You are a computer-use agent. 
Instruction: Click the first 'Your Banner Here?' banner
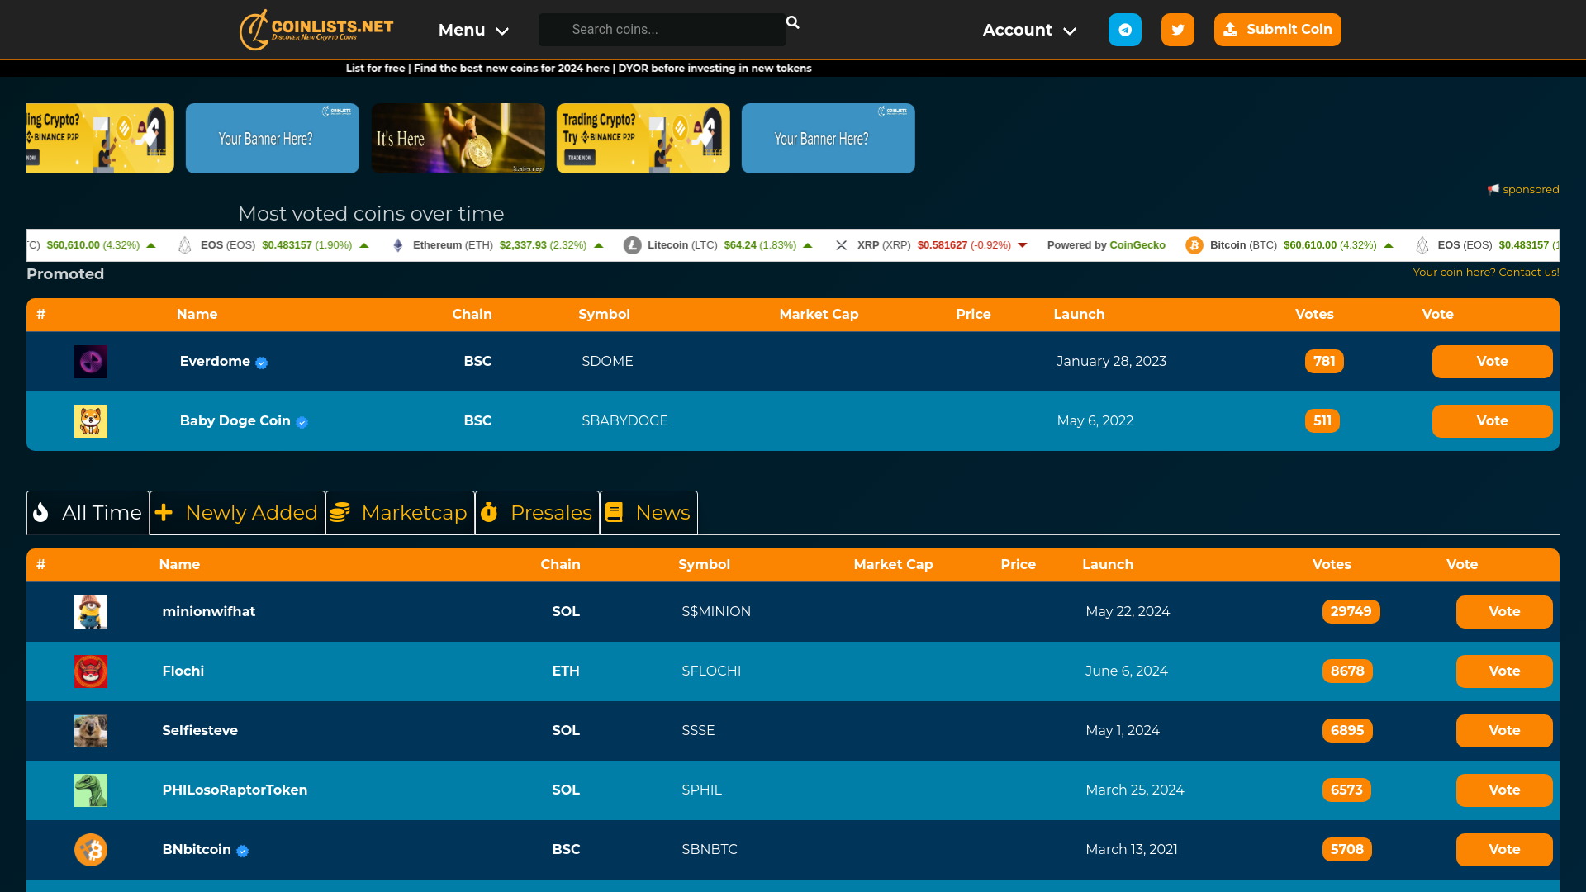[272, 138]
